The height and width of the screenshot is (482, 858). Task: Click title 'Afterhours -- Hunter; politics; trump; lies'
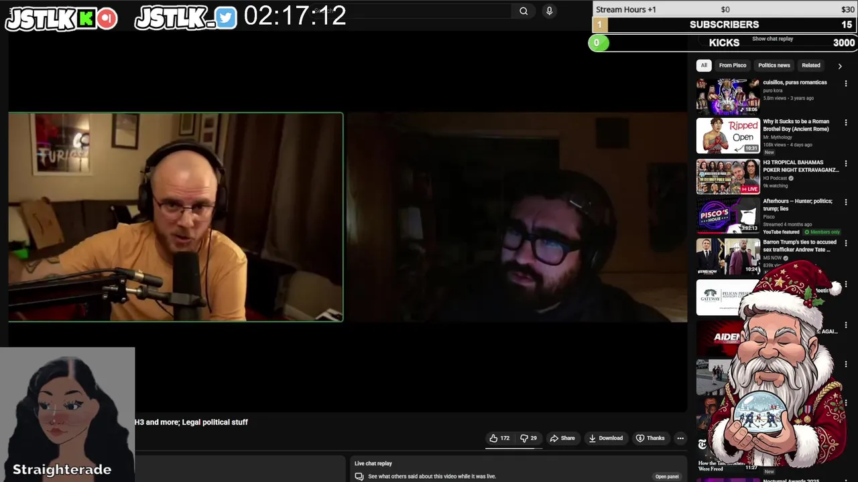pyautogui.click(x=798, y=205)
